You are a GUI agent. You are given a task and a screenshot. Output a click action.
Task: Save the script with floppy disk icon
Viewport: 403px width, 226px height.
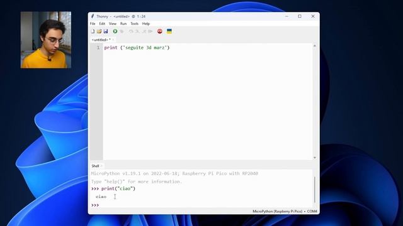106,31
